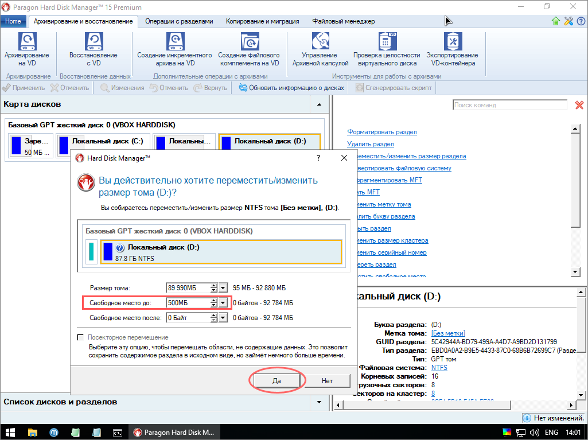This screenshot has height=440, width=588.
Task: Click [Без метки] volume label link
Action: [x=448, y=333]
